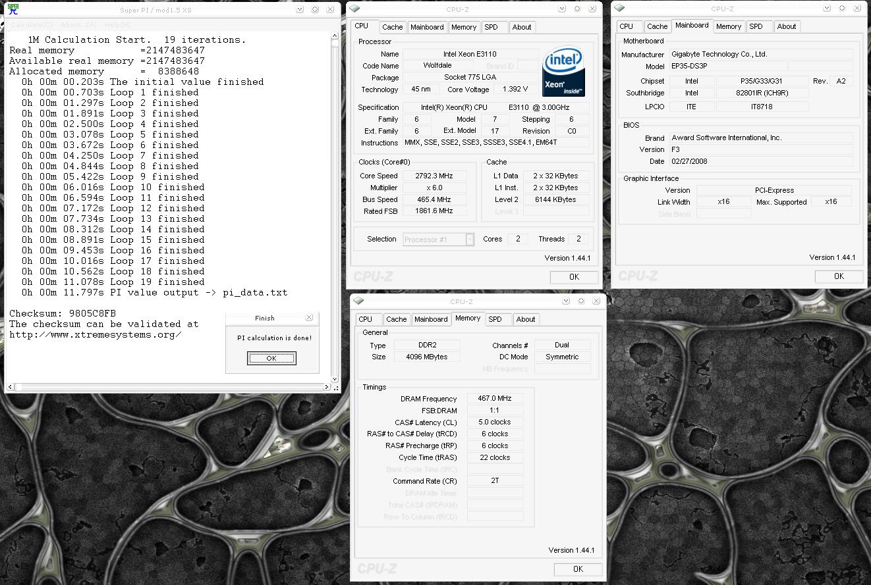
Task: Click the Intel Xeon inside logo
Action: tap(563, 72)
